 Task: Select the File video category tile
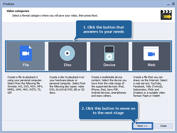click(x=26, y=56)
